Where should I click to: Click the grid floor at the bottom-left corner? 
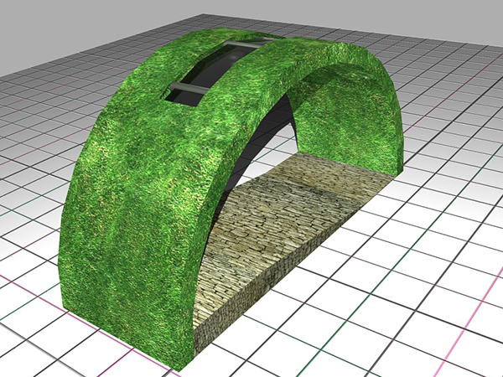(x=25, y=356)
